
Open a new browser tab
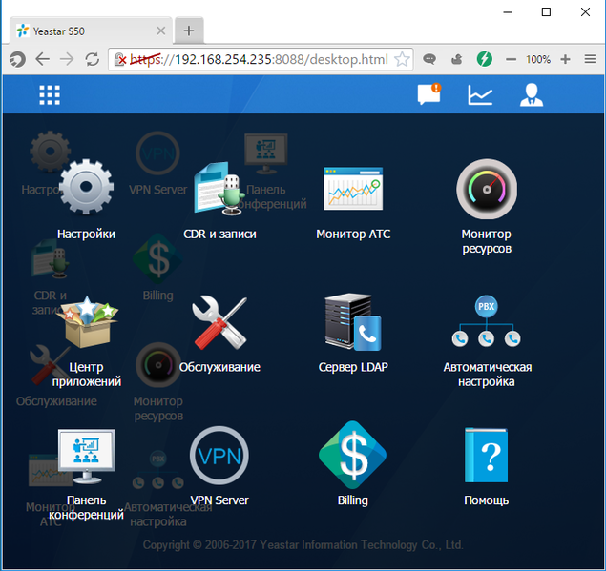(189, 31)
